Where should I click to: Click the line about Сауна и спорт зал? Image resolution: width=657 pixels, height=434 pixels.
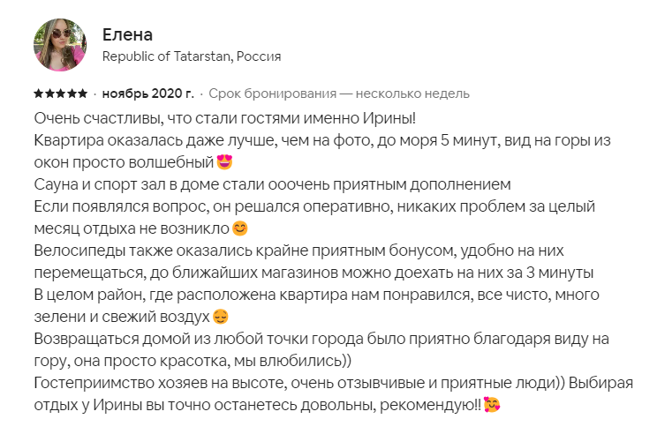pos(272,184)
